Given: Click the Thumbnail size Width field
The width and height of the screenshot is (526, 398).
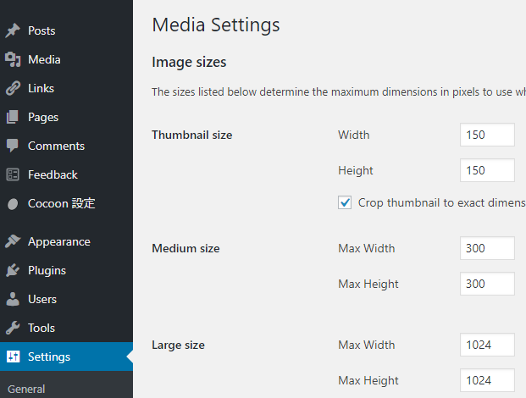Looking at the screenshot, I should 487,135.
